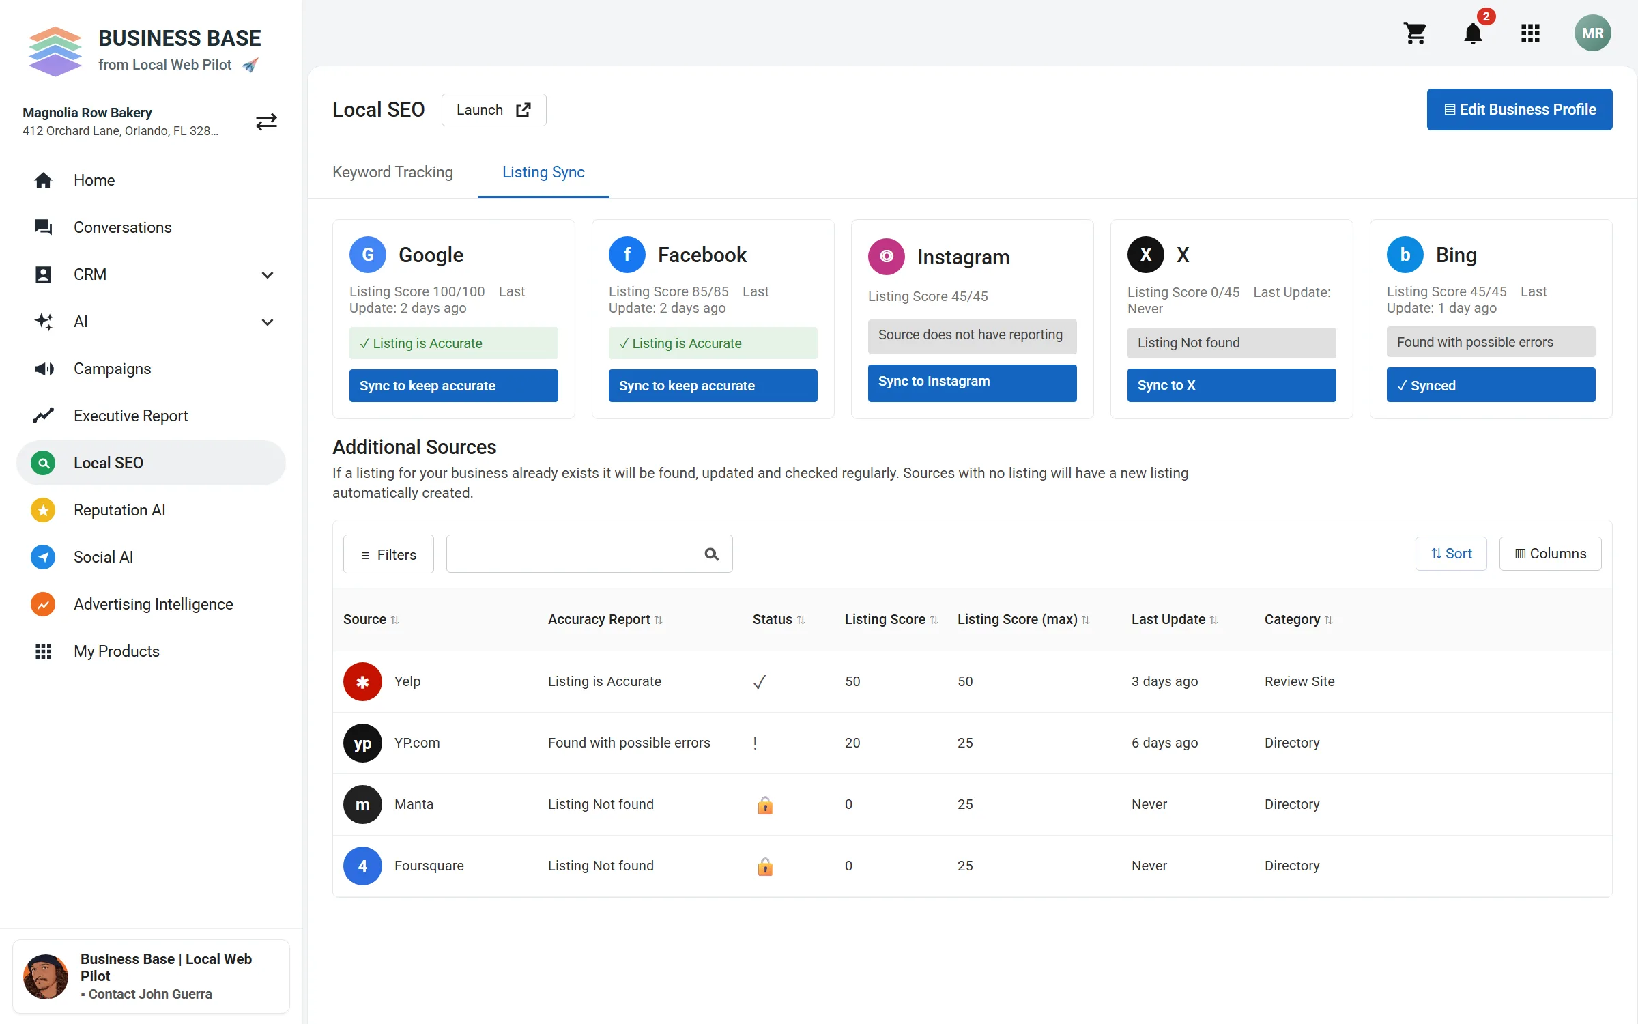Open the Filters button
The height and width of the screenshot is (1024, 1638).
[x=388, y=554]
